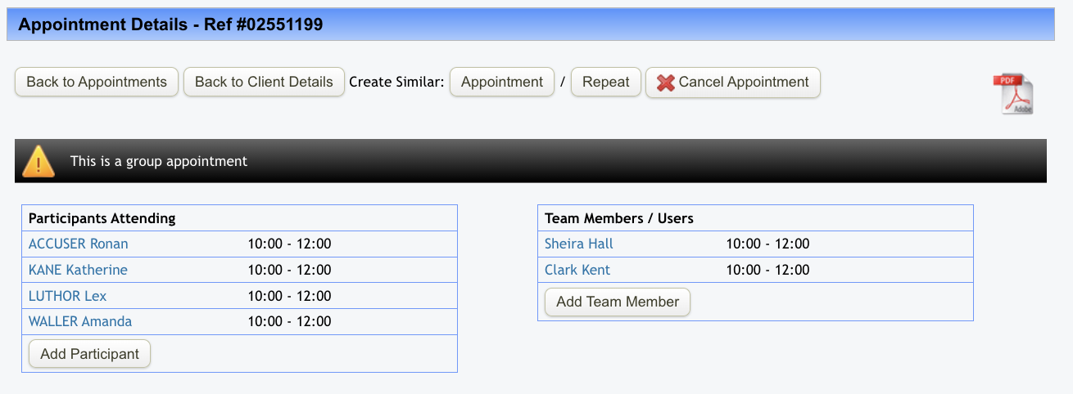Select the Clark Kent team member link
1073x394 pixels.
click(x=577, y=270)
